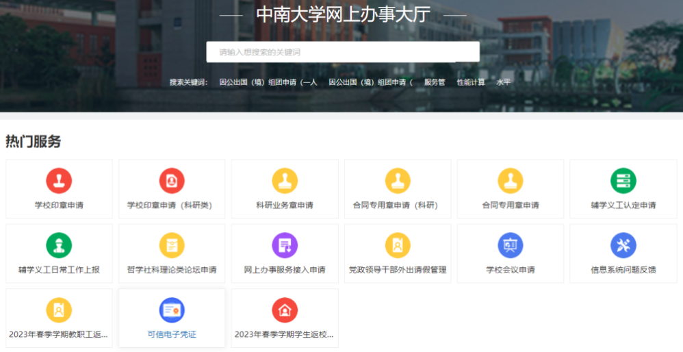Viewport: 683px width, 352px height.
Task: Click the 服务管 search keyword
Action: coord(435,82)
